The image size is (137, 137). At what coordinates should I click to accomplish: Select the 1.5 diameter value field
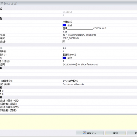point(100,48)
